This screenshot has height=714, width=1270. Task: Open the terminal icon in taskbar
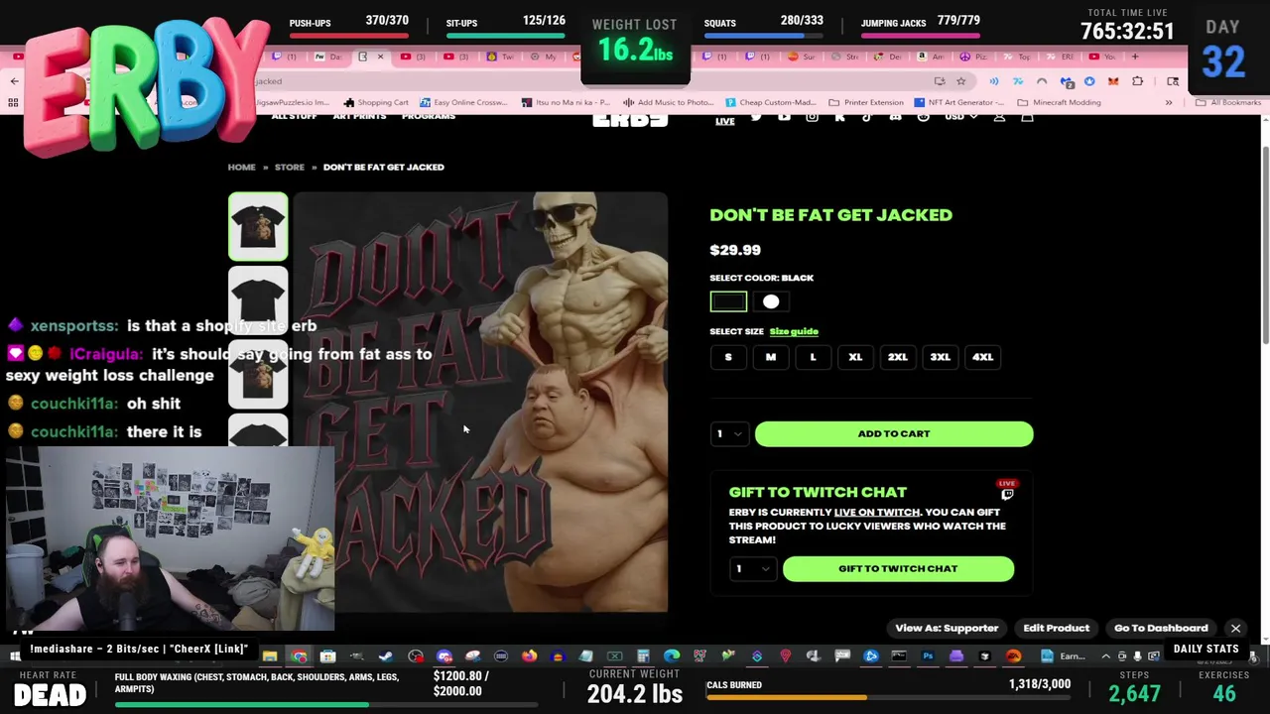point(899,655)
